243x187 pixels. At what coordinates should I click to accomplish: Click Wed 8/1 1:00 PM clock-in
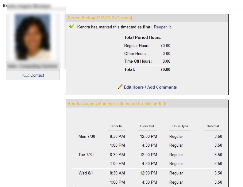[117, 182]
